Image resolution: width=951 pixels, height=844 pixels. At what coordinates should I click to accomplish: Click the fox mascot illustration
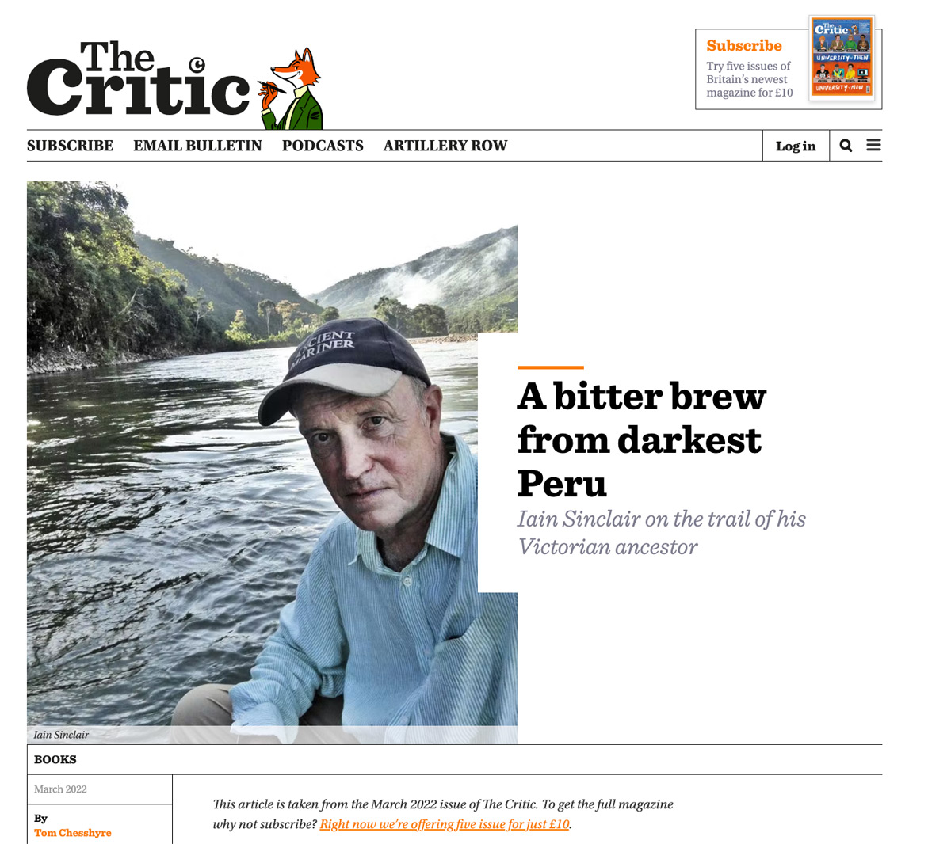[291, 88]
